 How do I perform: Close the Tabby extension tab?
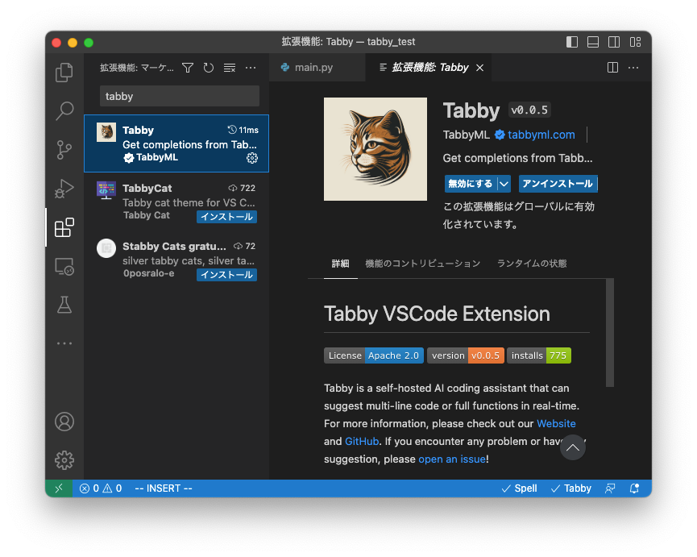point(479,68)
